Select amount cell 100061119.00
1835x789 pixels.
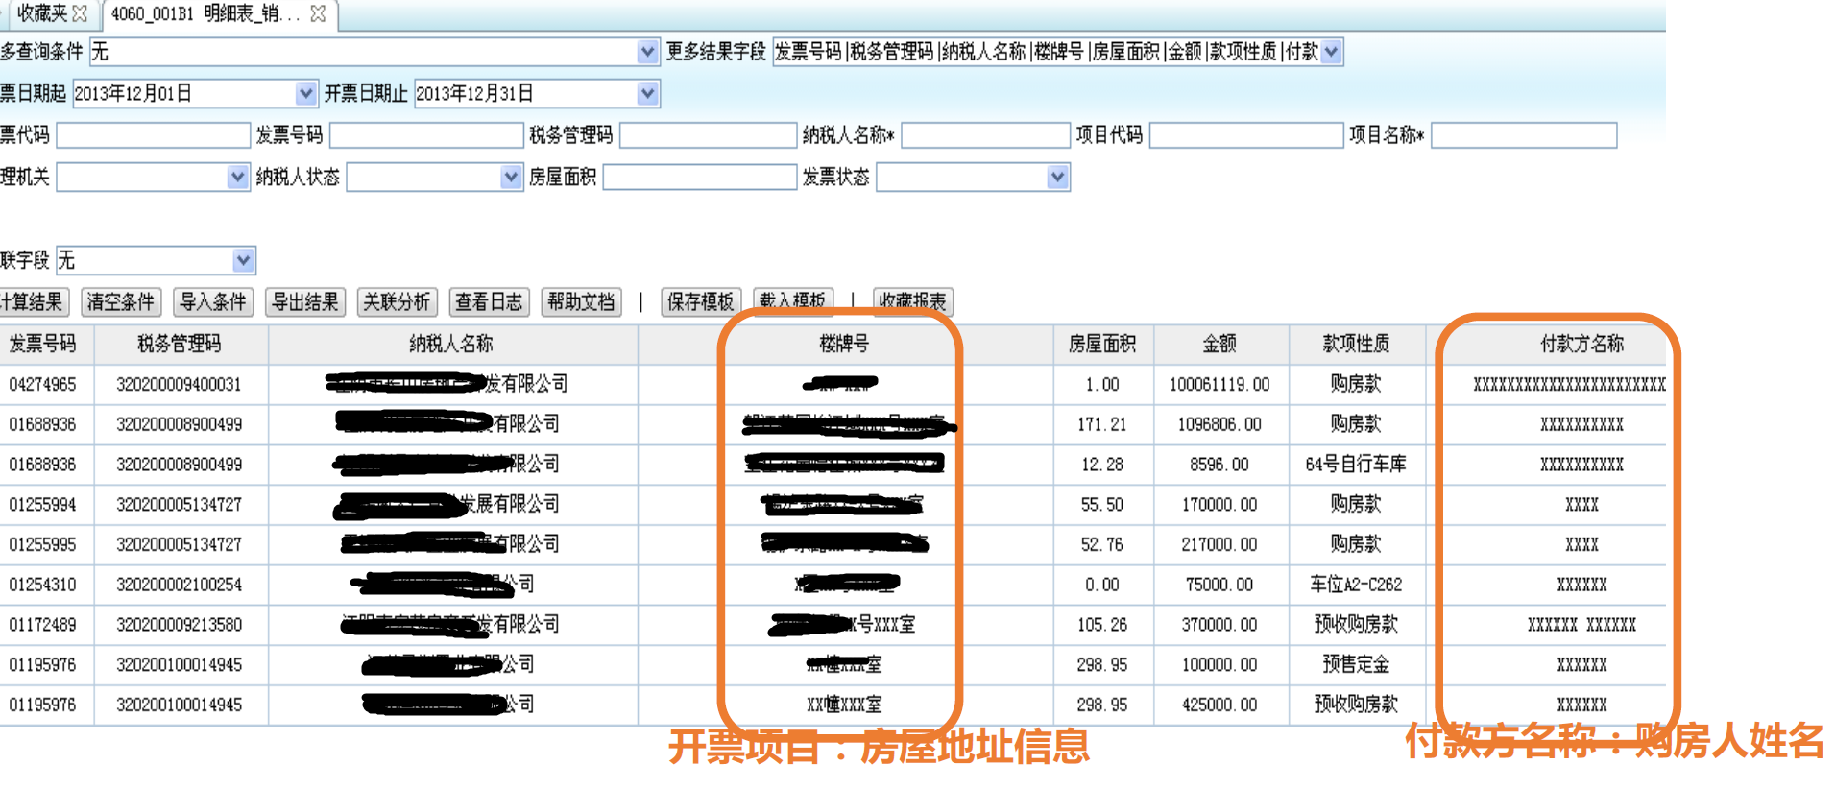click(x=1219, y=385)
